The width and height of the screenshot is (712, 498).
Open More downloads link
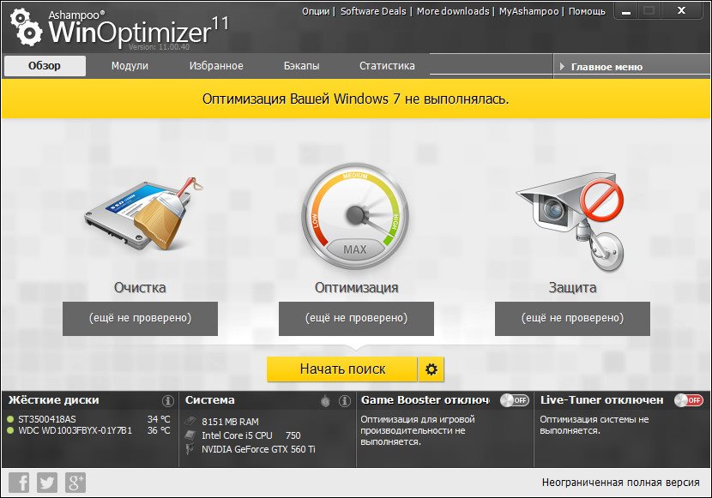453,11
